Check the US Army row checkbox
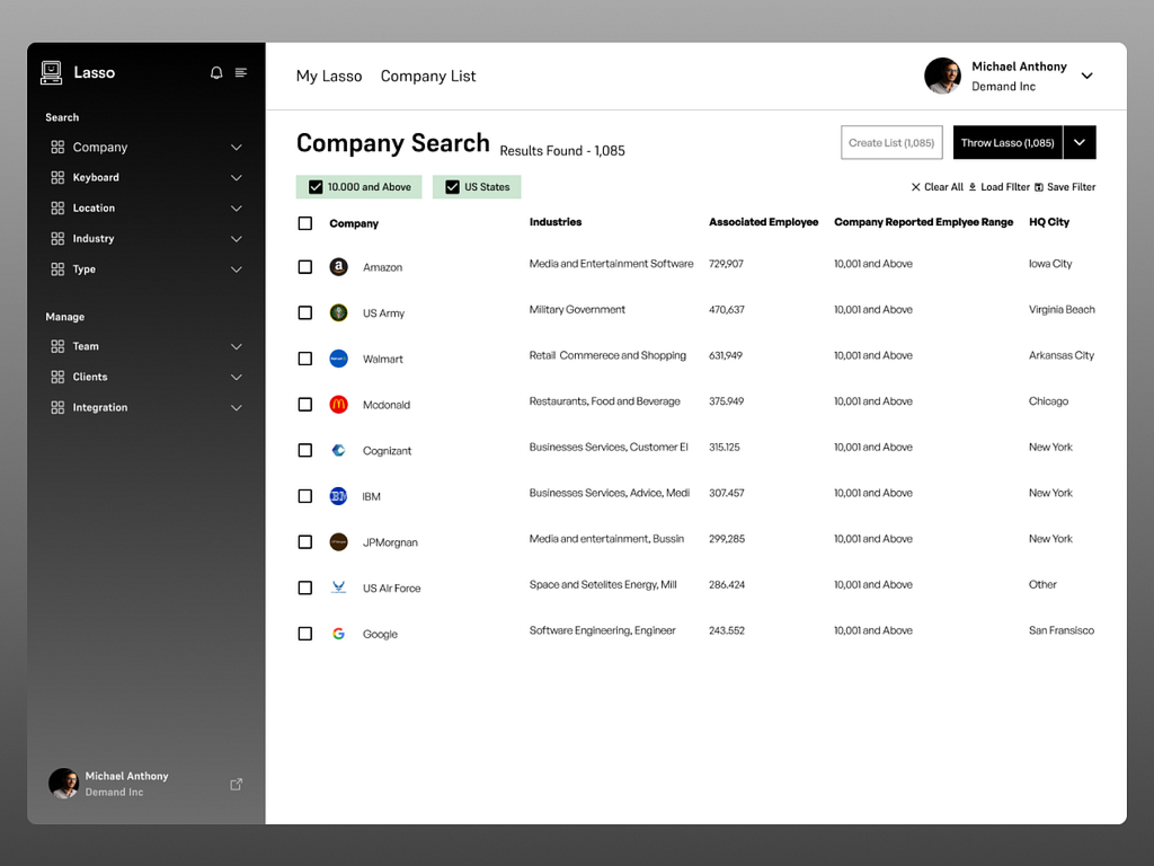The width and height of the screenshot is (1154, 866). click(305, 313)
